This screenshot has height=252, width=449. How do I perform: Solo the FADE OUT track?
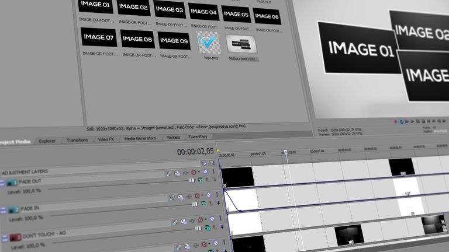click(x=213, y=171)
